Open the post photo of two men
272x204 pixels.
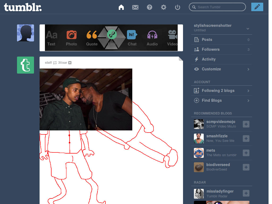(x=86, y=99)
